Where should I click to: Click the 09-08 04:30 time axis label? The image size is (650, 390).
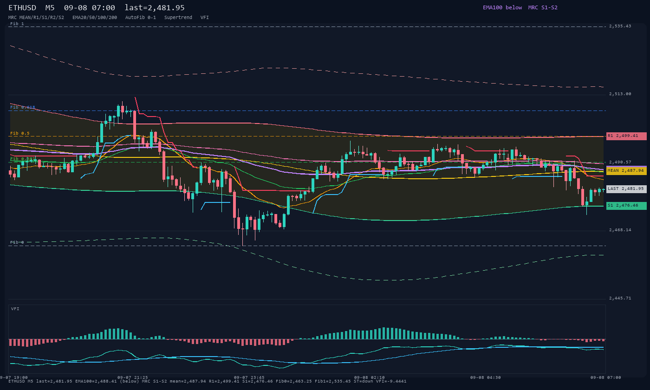[x=486, y=377]
